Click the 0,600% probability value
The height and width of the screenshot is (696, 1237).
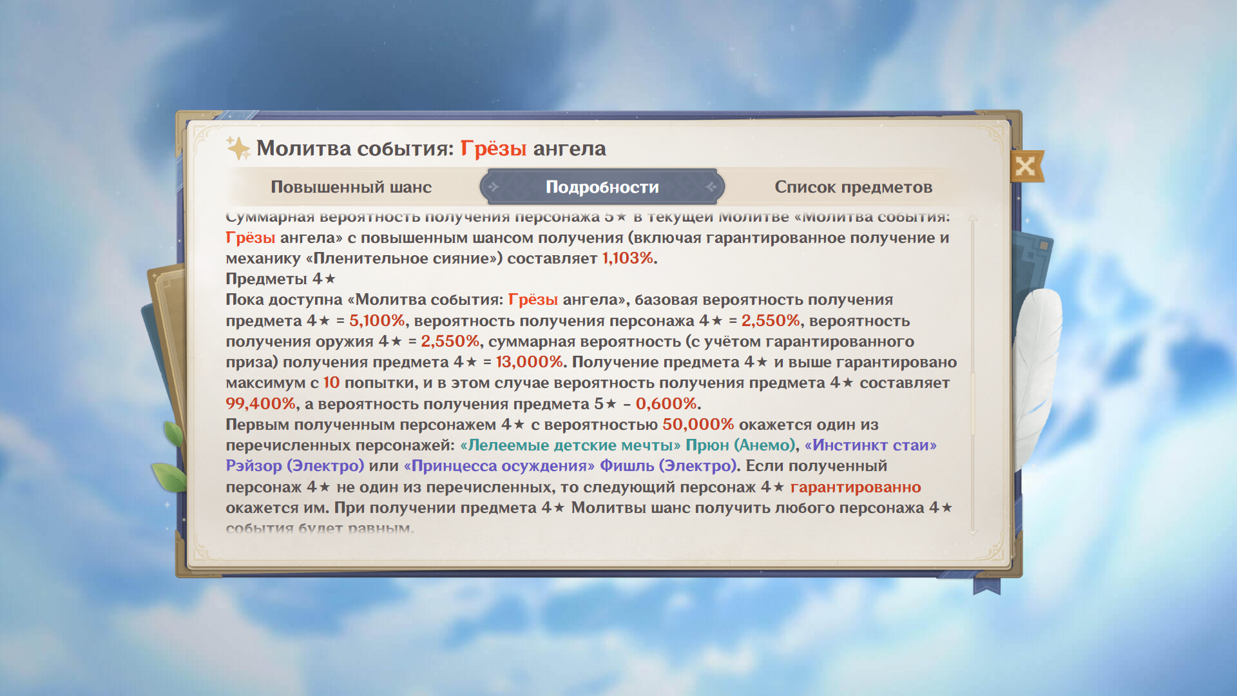pyautogui.click(x=666, y=404)
